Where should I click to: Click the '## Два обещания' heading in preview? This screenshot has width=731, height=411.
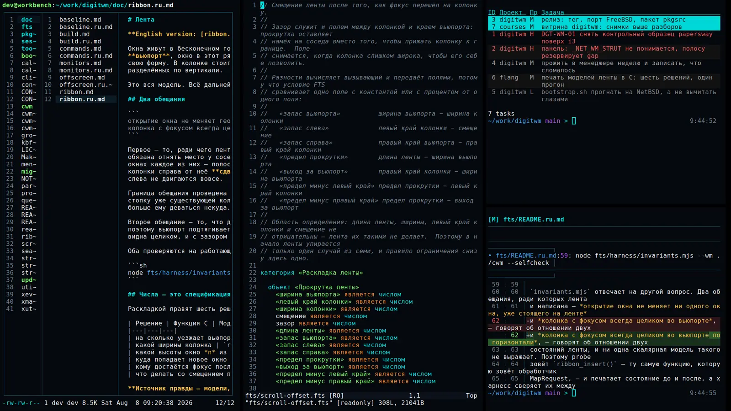point(156,99)
